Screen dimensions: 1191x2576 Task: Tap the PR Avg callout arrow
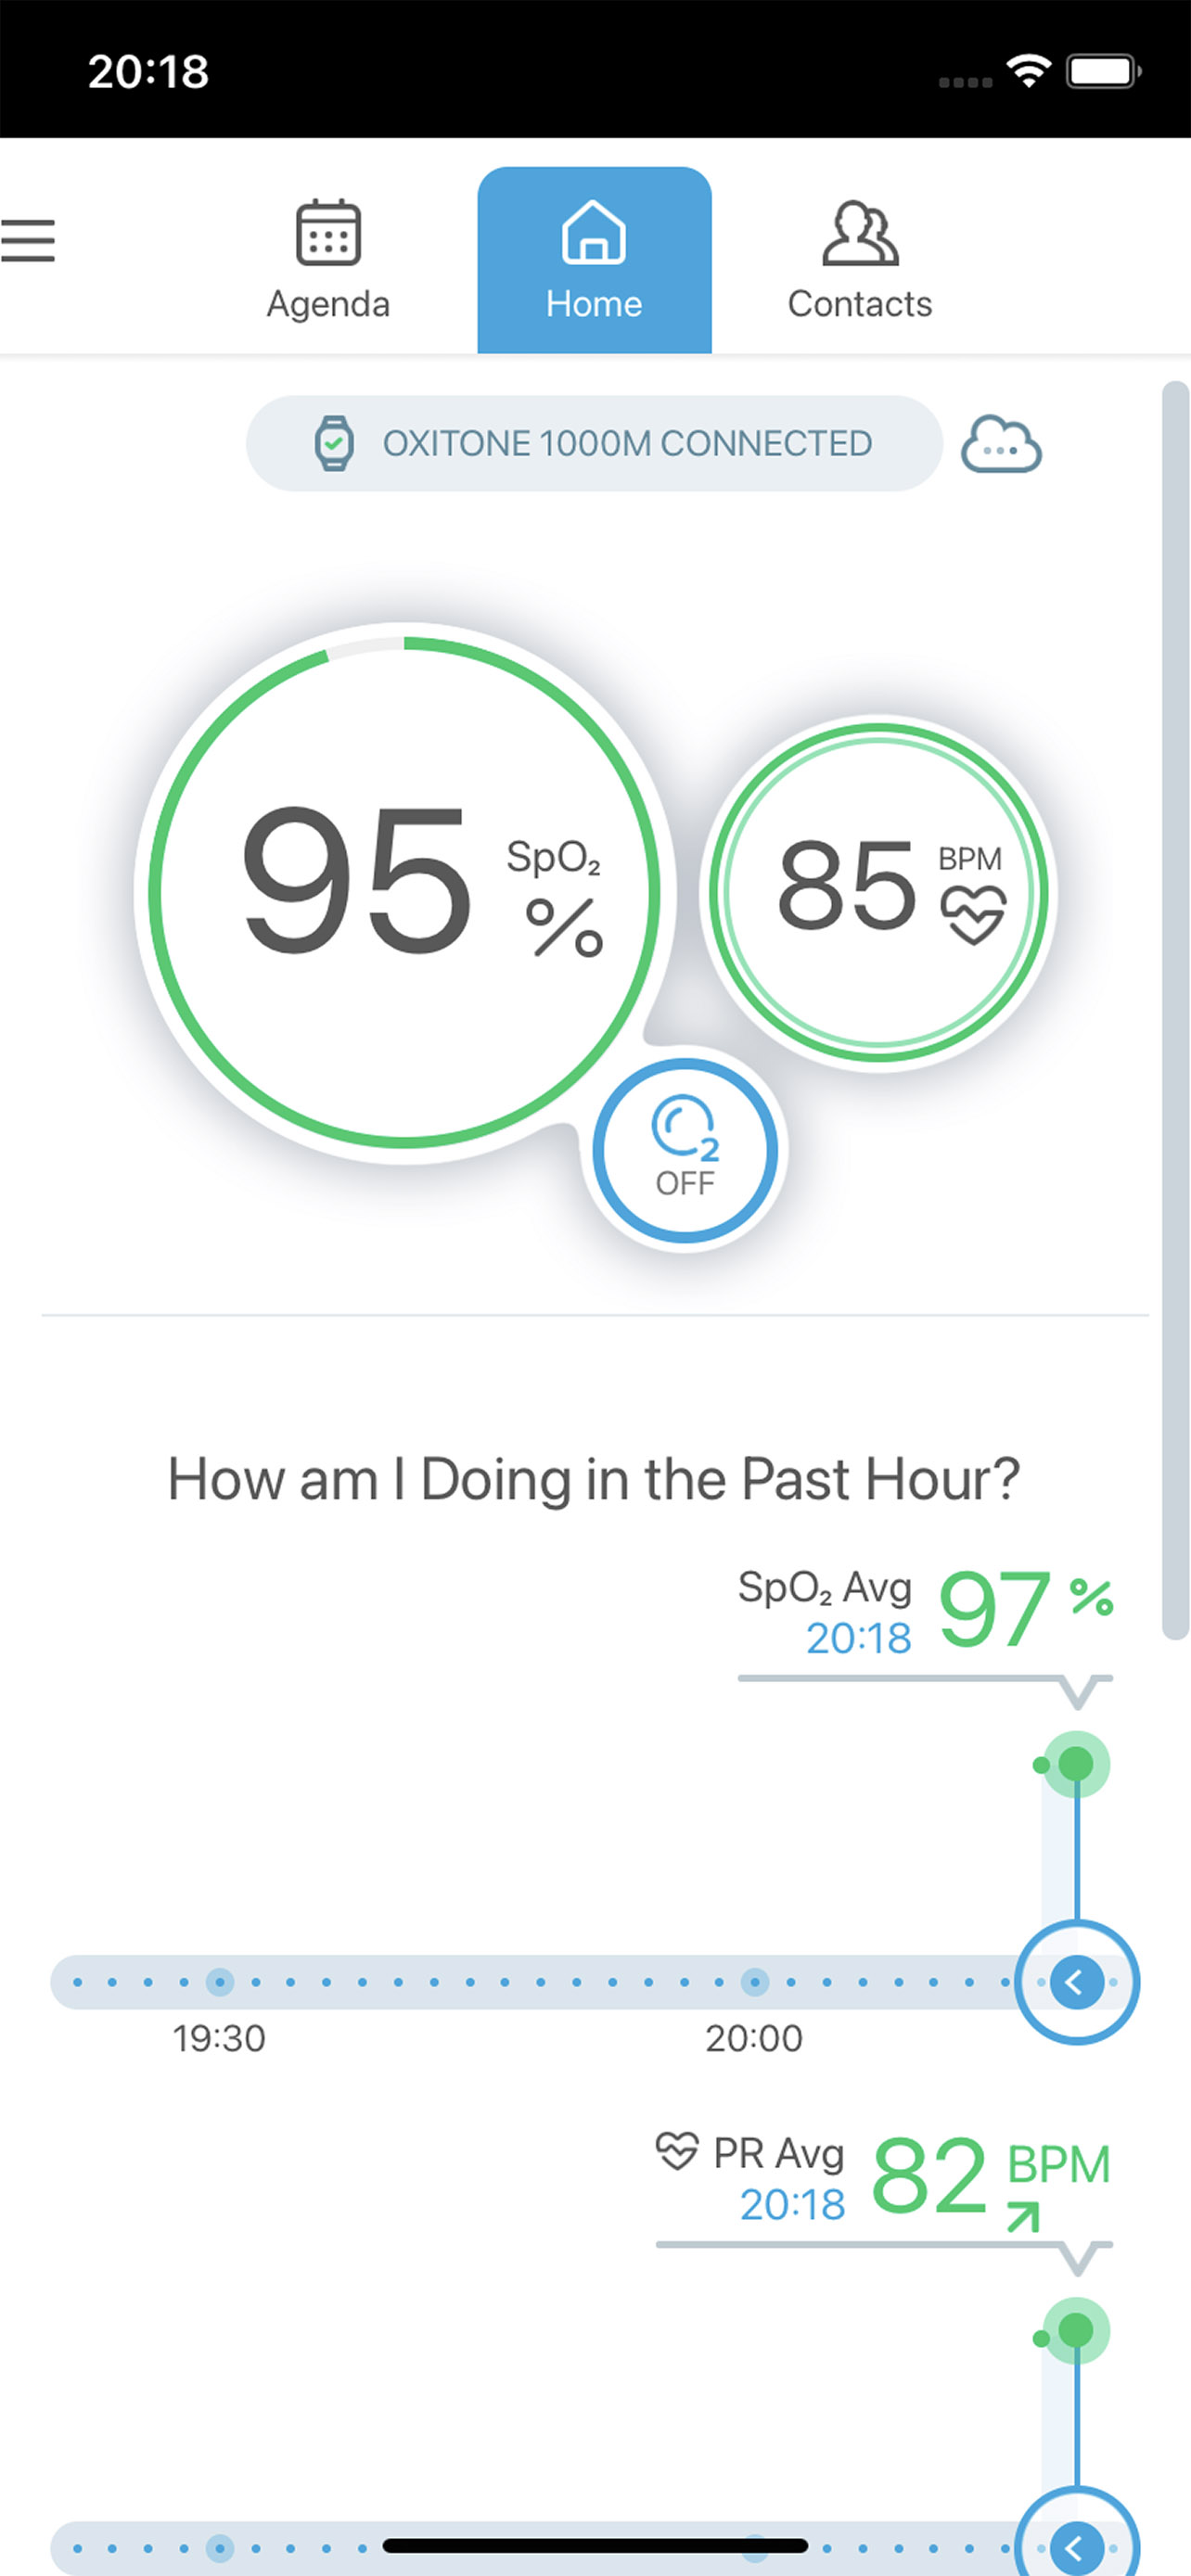point(1078,2258)
